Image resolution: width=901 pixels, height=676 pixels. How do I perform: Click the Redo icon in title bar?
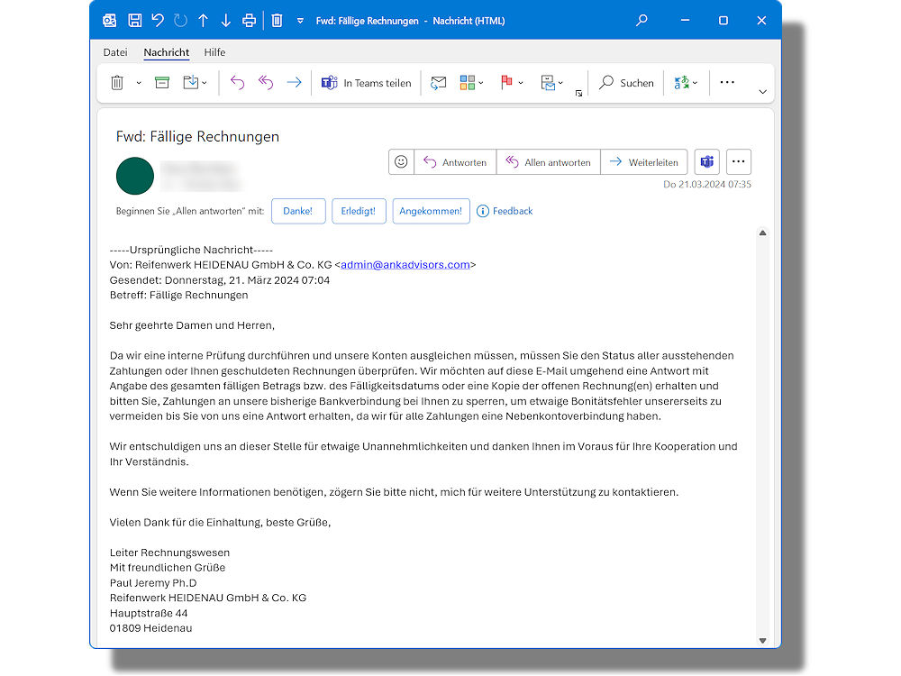click(x=180, y=21)
